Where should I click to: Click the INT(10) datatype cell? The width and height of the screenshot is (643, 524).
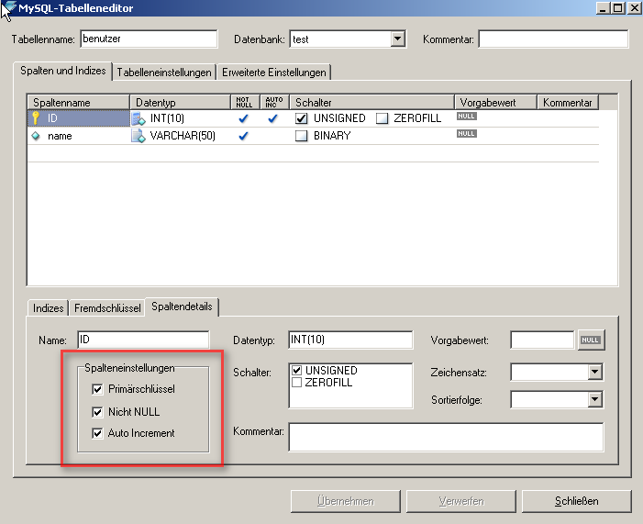pyautogui.click(x=181, y=118)
